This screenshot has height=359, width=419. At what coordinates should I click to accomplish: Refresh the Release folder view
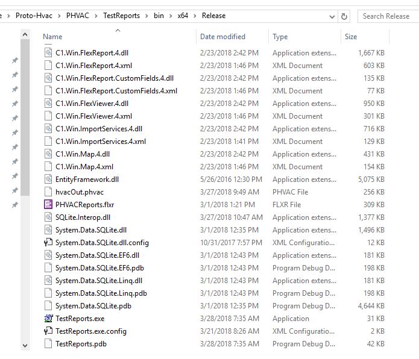pyautogui.click(x=344, y=16)
